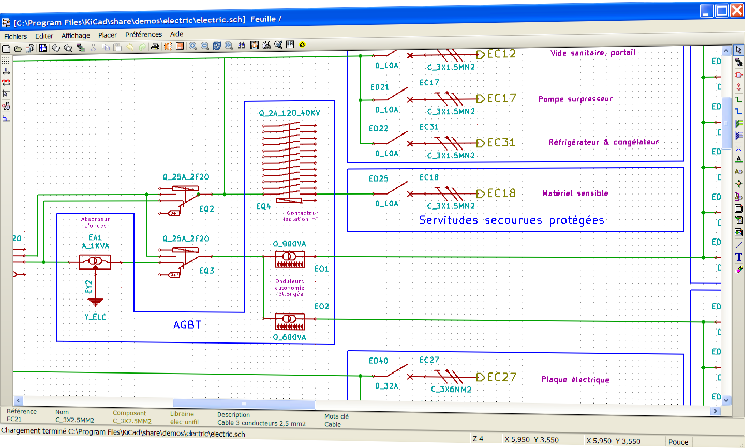Select the hierarchical label tool

pyautogui.click(x=739, y=196)
